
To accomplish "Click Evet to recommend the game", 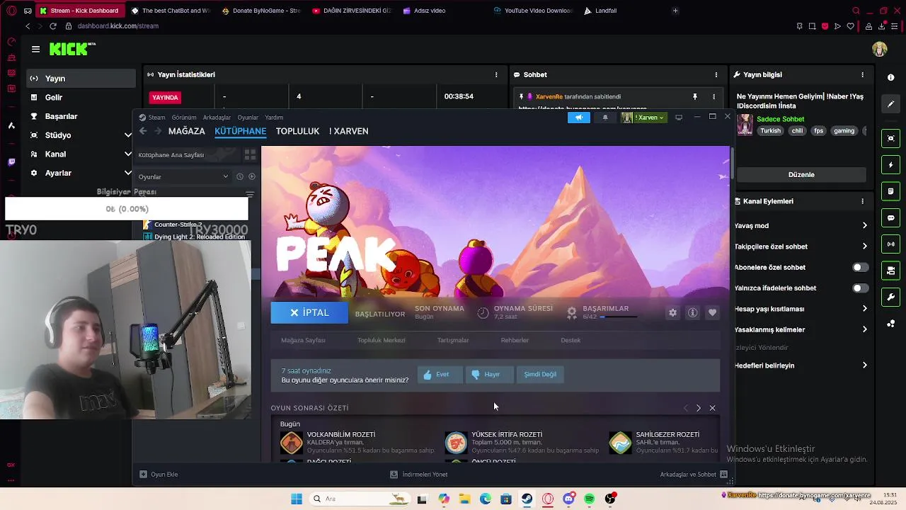I will point(440,374).
